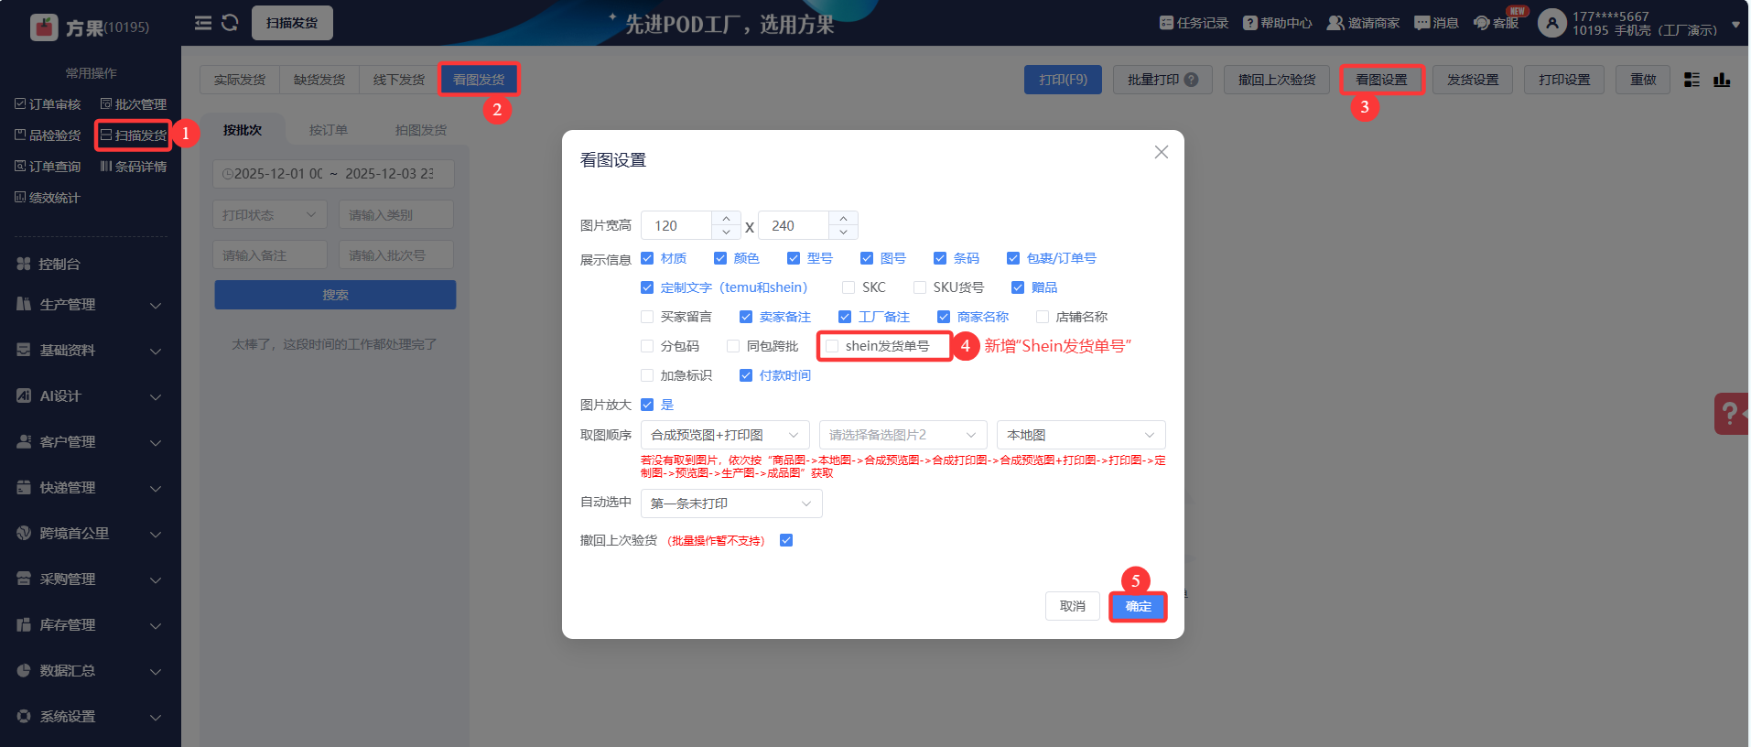Click the help question icon beside 批量打印

click(1191, 80)
